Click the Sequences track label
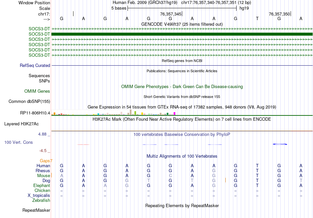313x218 pixels. tap(39, 76)
